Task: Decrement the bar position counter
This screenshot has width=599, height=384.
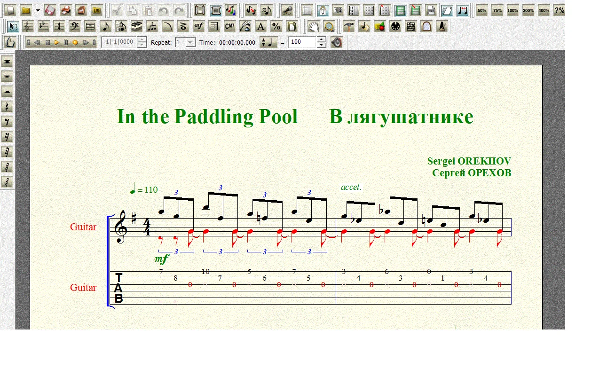Action: pos(142,45)
